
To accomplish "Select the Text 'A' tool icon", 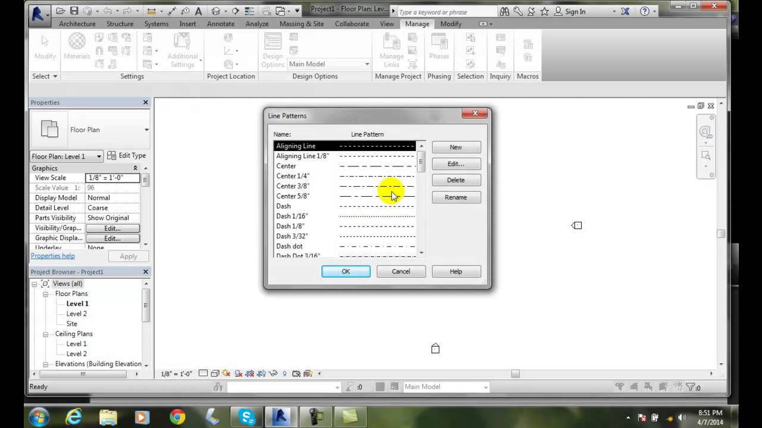I will tap(198, 11).
